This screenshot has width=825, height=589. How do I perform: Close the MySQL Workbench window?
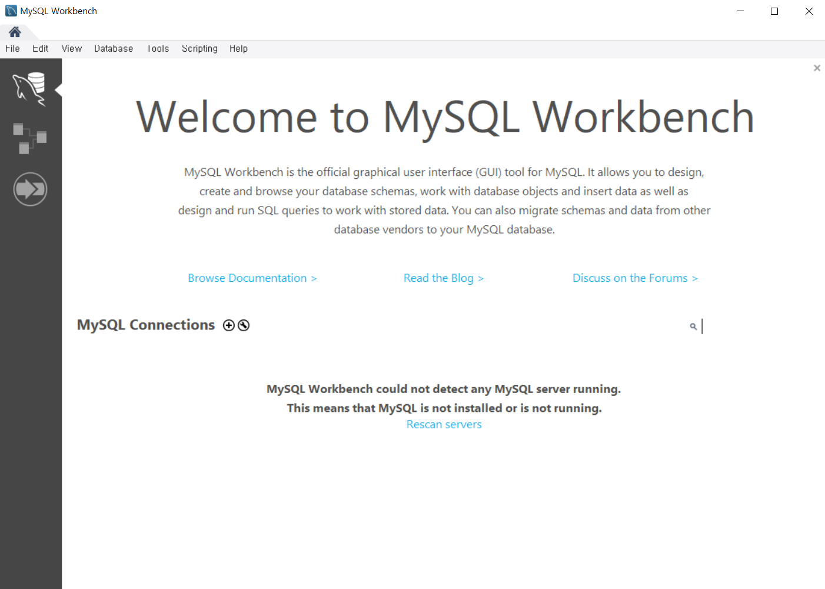click(809, 11)
